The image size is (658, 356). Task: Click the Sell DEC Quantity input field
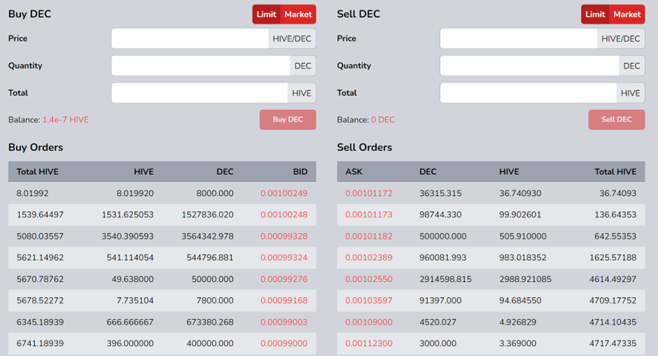(530, 66)
